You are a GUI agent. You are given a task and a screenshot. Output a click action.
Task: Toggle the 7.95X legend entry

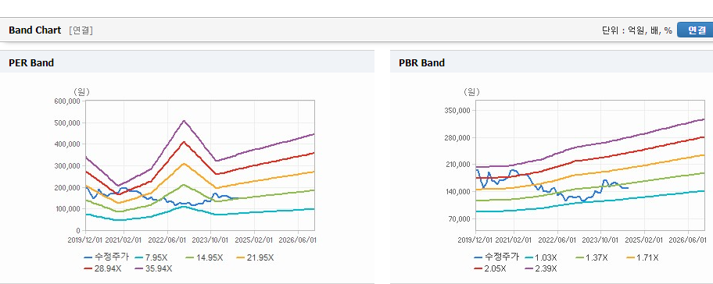pyautogui.click(x=152, y=257)
